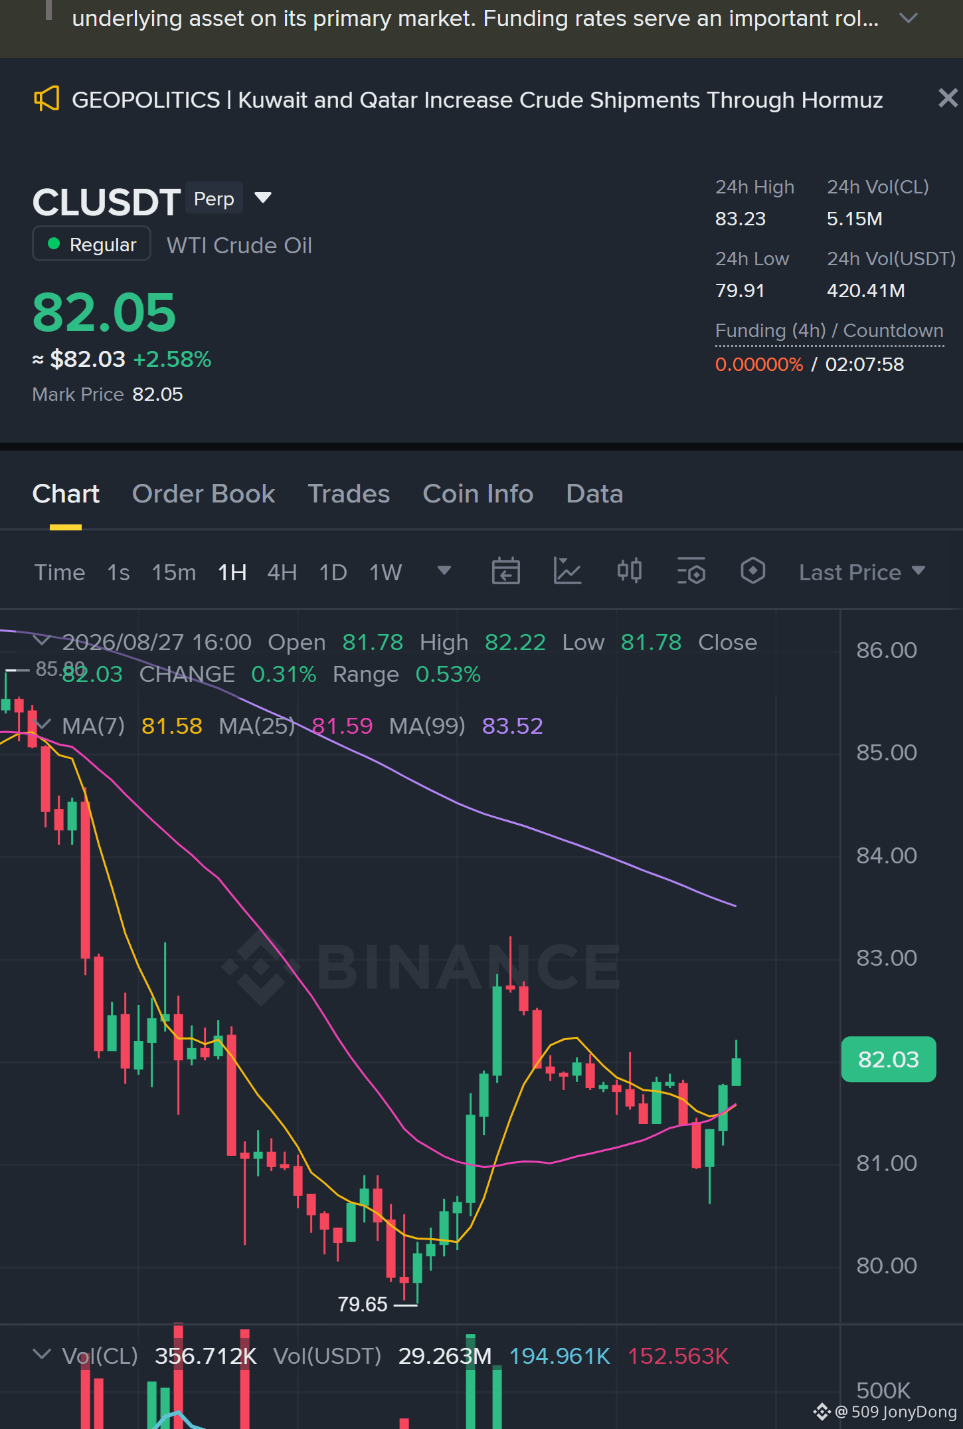The width and height of the screenshot is (963, 1429).
Task: Tap the 24h Low value 79.91
Action: click(x=740, y=290)
